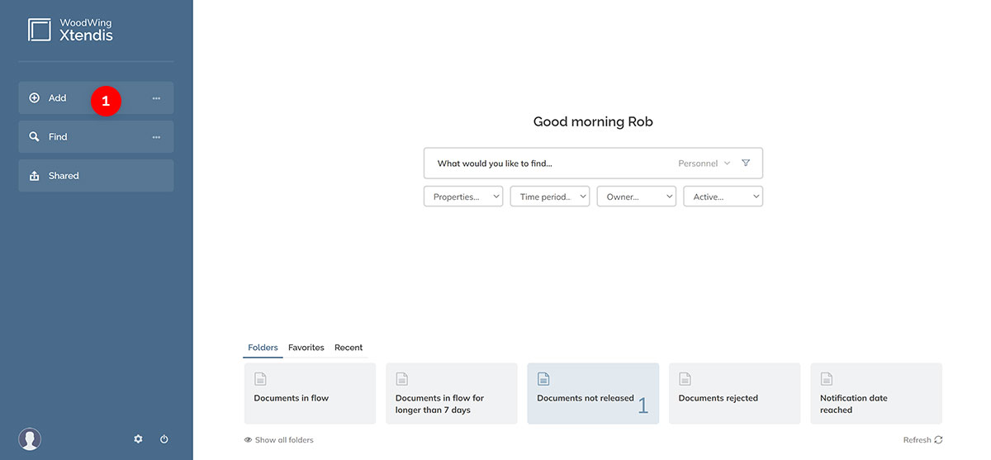
Task: Click the Refresh icon
Action: click(938, 440)
